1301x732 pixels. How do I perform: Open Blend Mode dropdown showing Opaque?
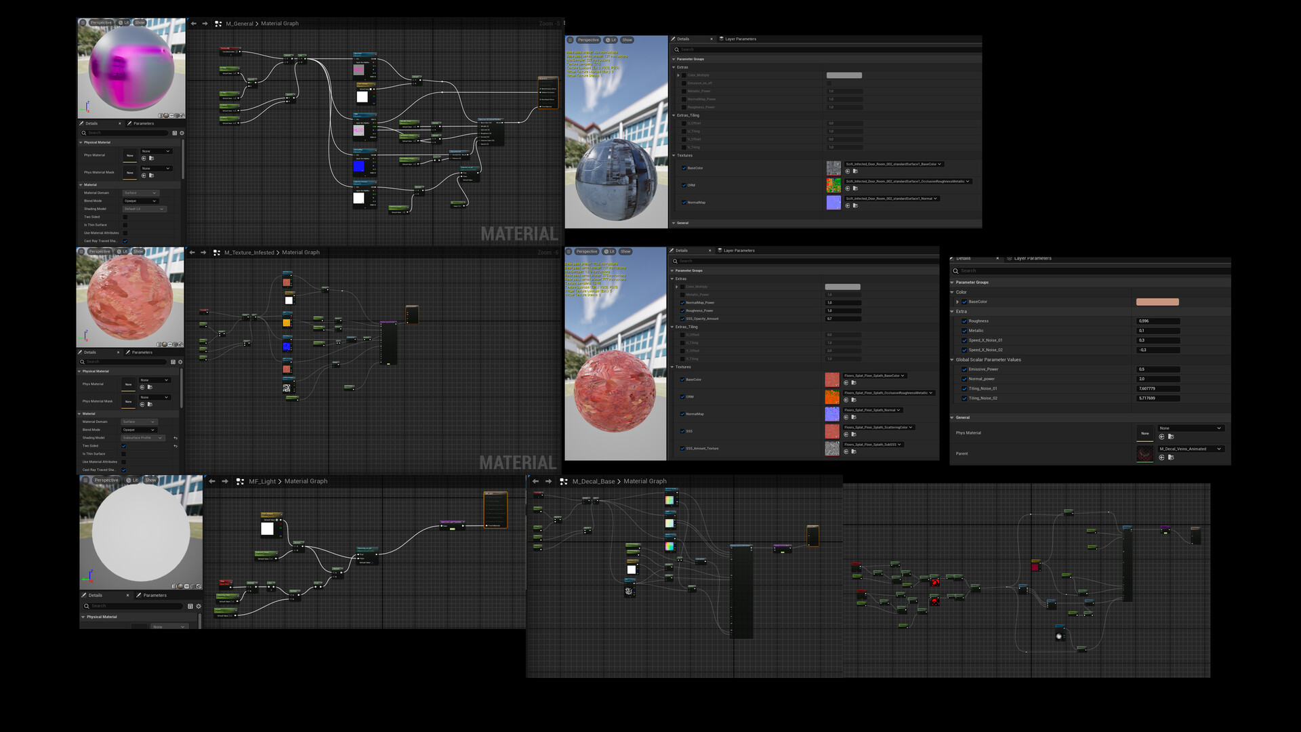tap(140, 201)
